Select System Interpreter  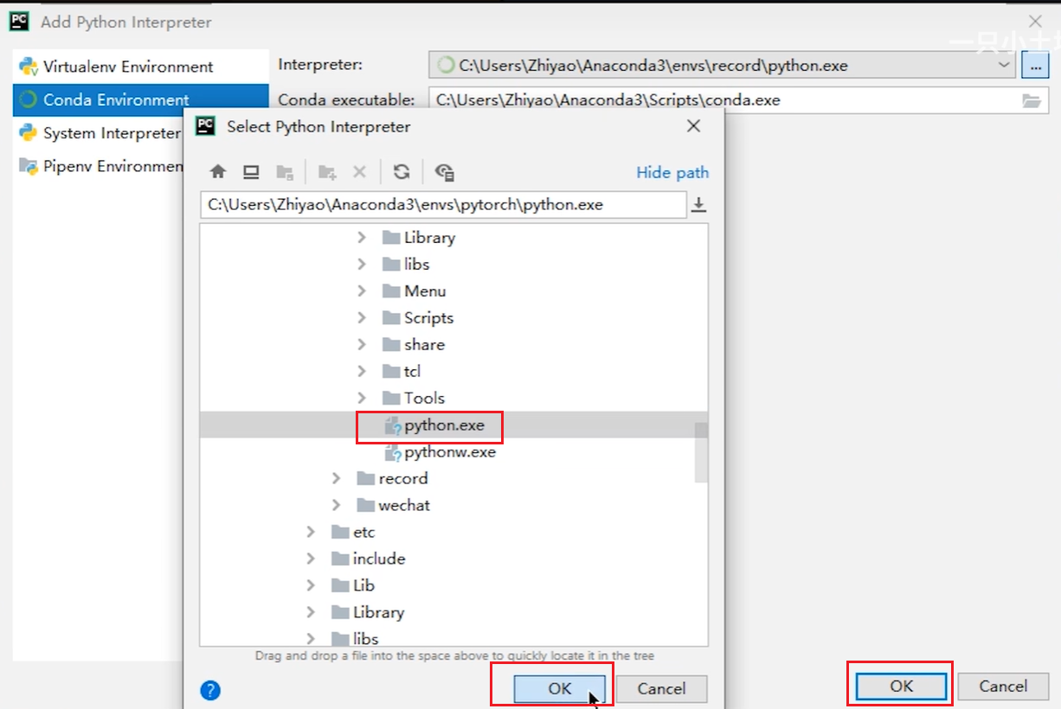(x=99, y=133)
